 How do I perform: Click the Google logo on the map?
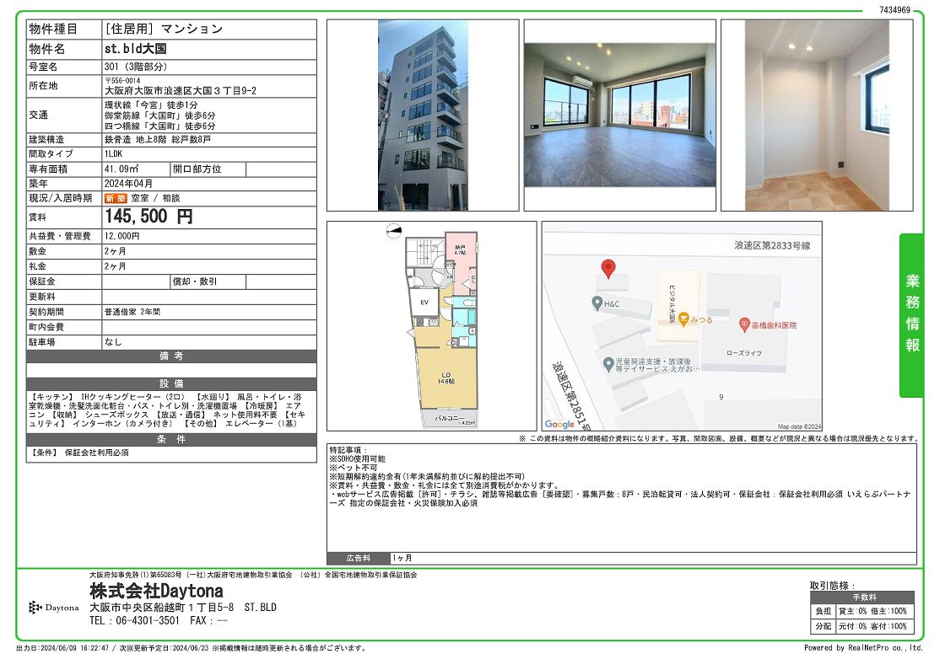559,424
